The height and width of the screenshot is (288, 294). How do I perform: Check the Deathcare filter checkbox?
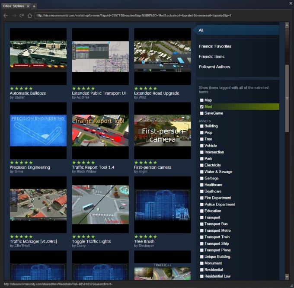(x=201, y=192)
